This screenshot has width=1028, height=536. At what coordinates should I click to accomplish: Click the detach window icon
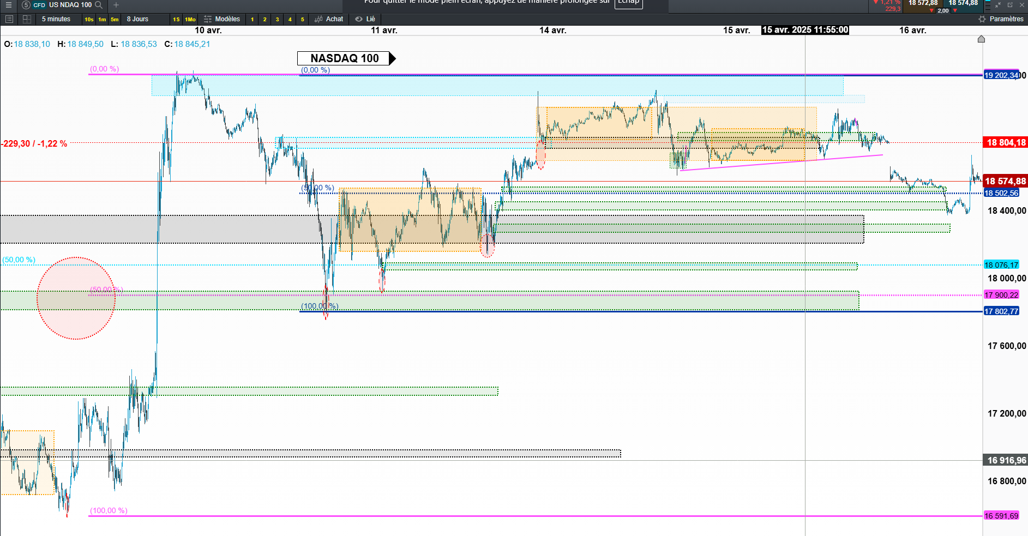1010,5
